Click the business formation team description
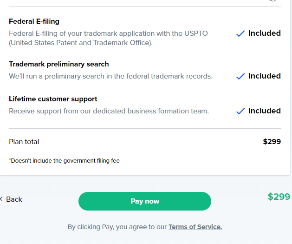Screen dimensions: 292x244 109,111
